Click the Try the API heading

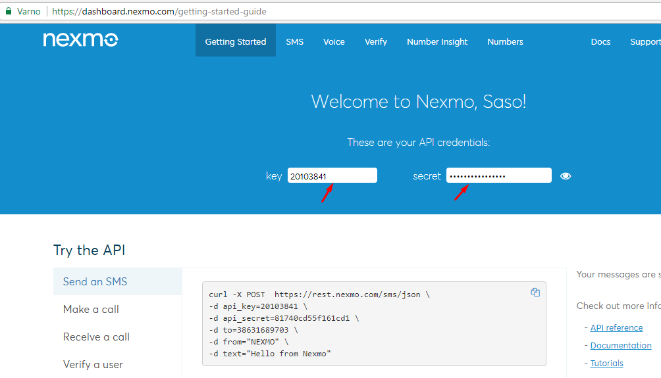click(x=90, y=250)
